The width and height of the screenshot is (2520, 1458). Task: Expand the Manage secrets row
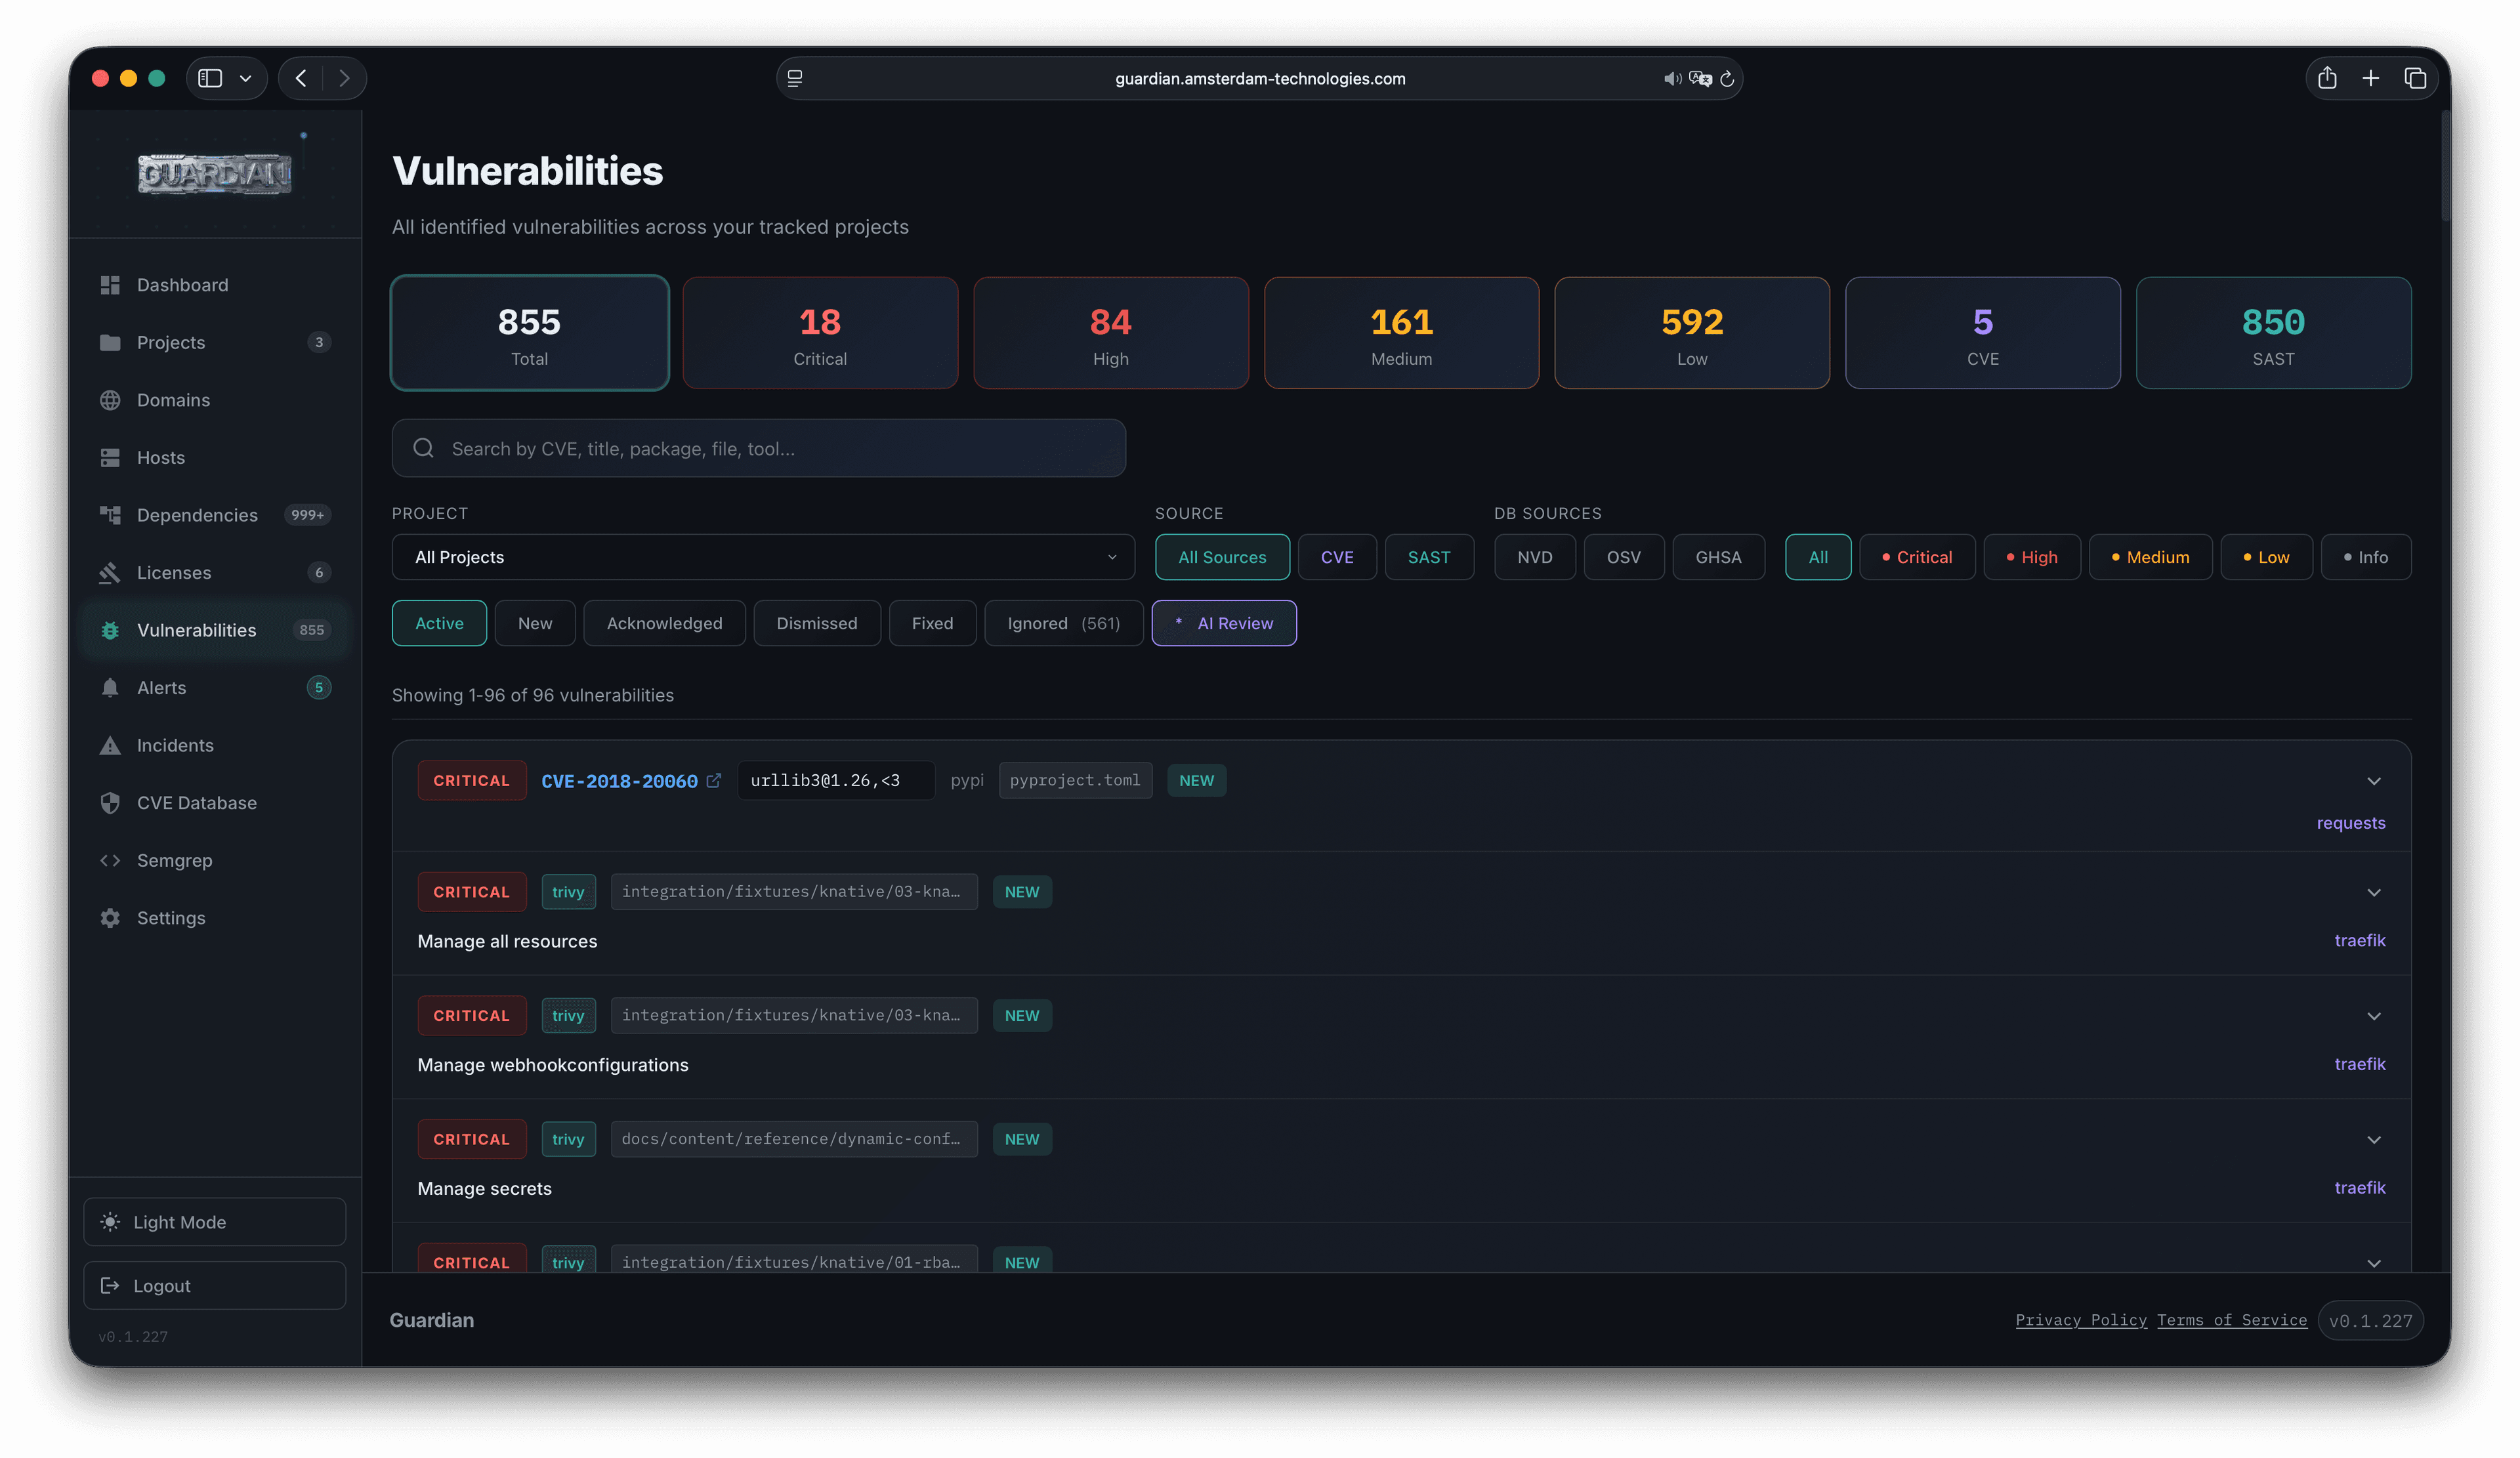2373,1140
